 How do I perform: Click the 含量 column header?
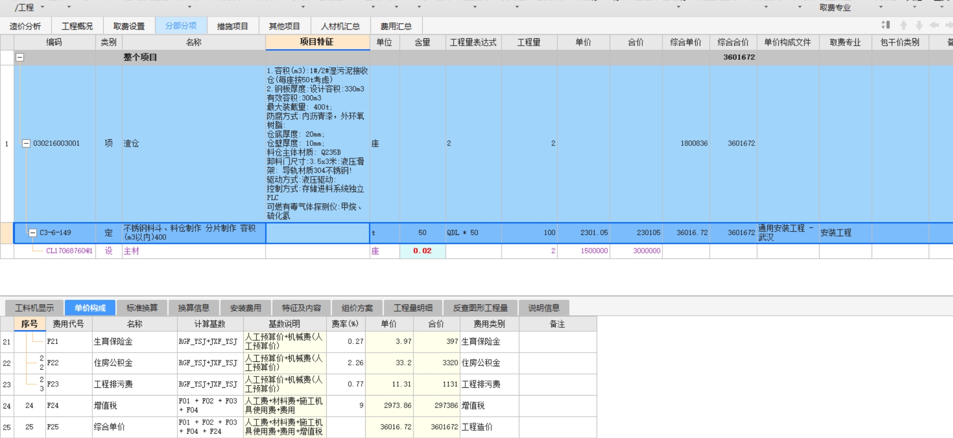click(x=423, y=42)
